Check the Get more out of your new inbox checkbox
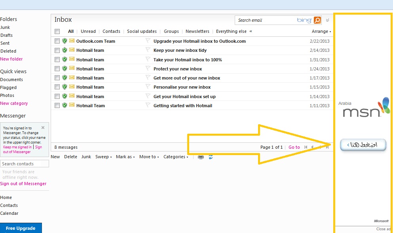The image size is (393, 233). tap(57, 78)
